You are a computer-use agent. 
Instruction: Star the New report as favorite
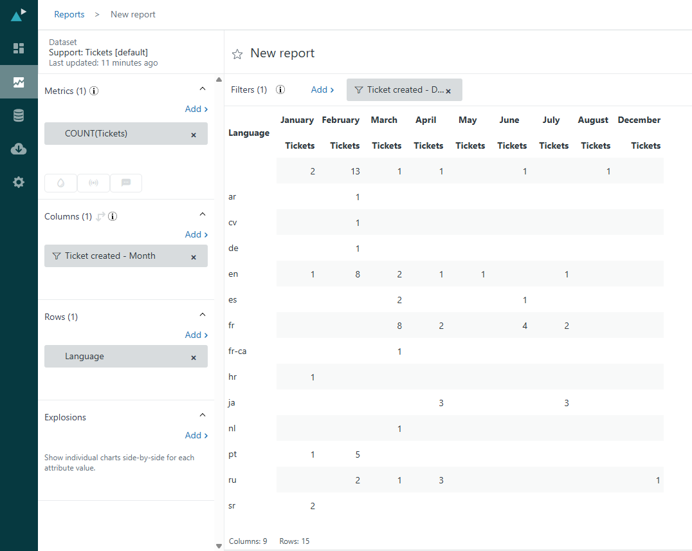point(237,54)
